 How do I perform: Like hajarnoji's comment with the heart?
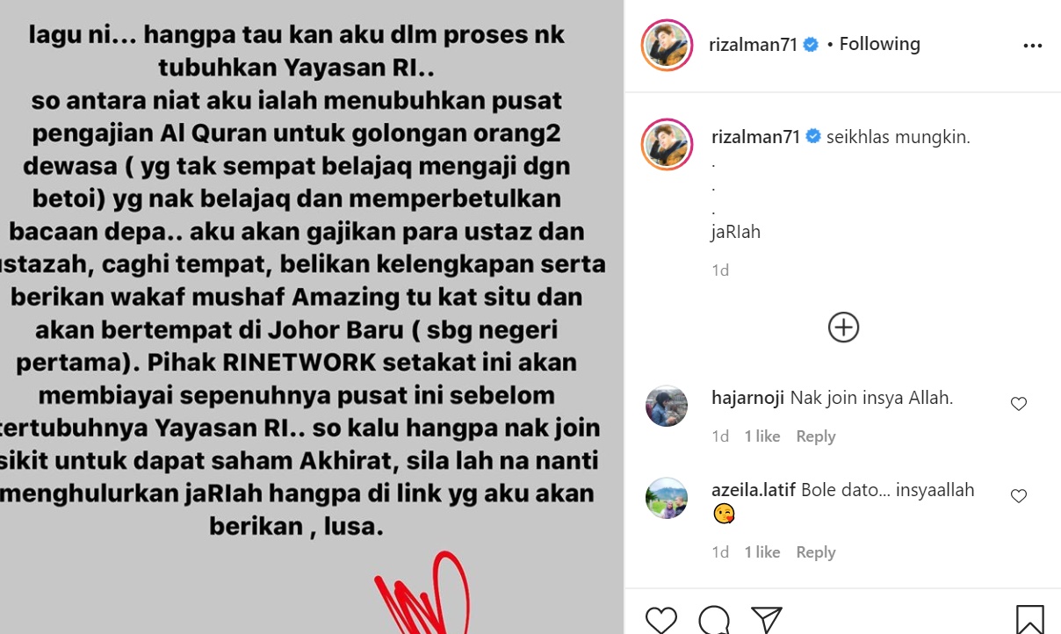coord(1019,404)
